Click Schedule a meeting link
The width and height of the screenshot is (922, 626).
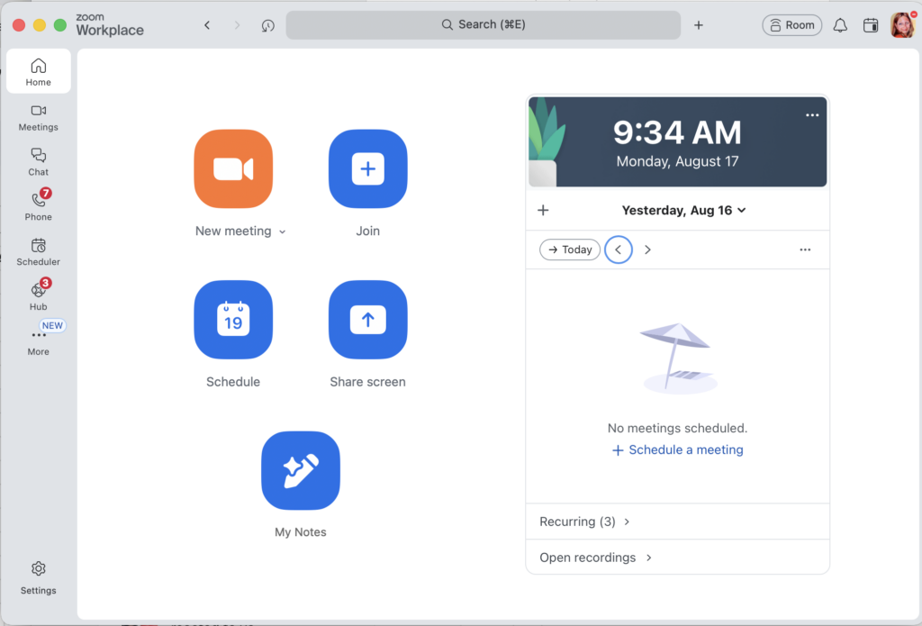tap(677, 450)
